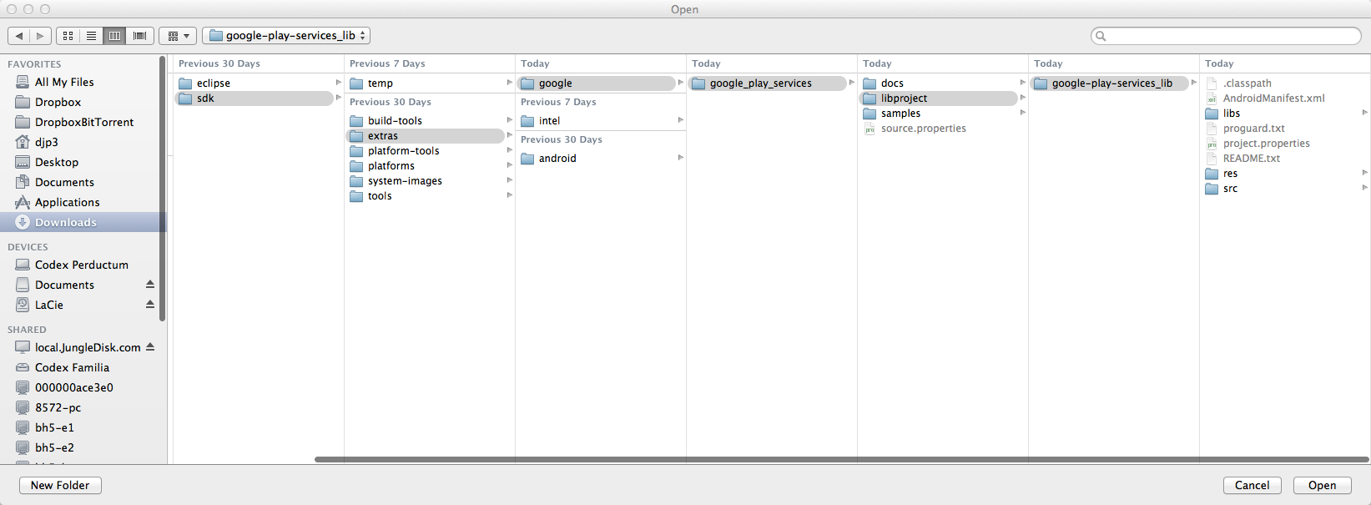Select Dropbox in Favorites sidebar

click(58, 102)
